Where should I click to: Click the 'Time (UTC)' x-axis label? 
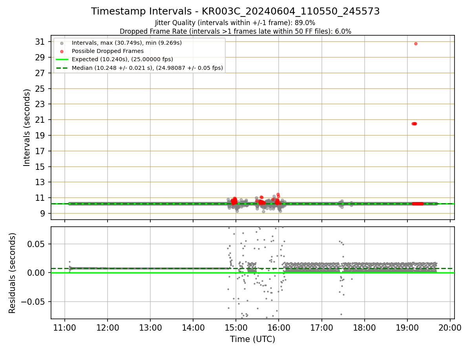point(252,339)
